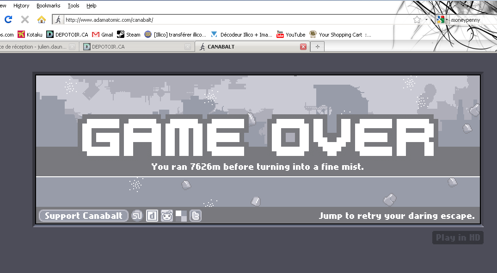The width and height of the screenshot is (497, 273).
Task: Share Canabalt on StumbleUpon
Action: (137, 216)
